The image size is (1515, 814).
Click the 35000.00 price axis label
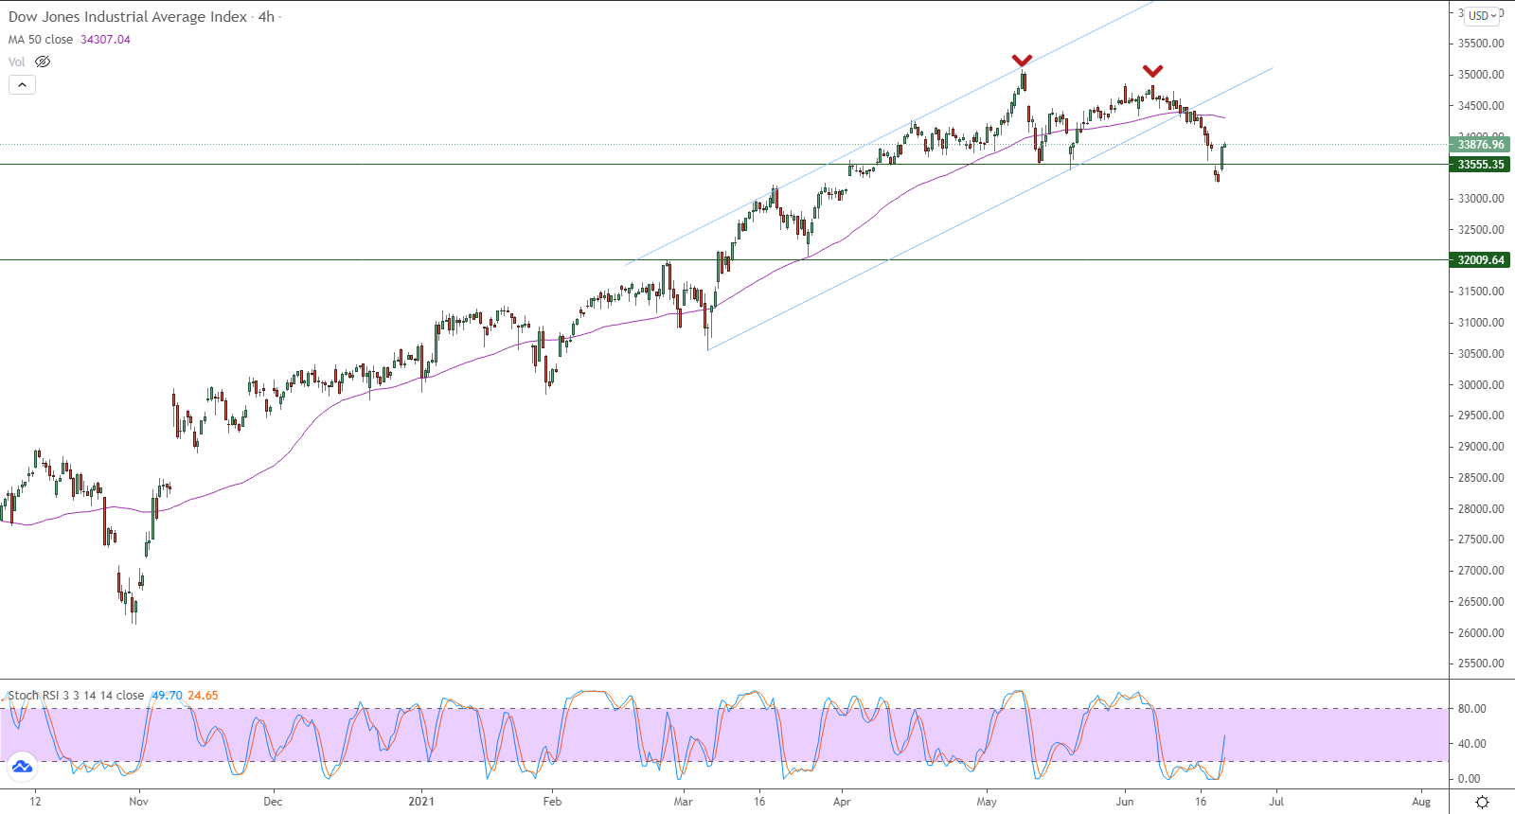click(x=1481, y=75)
